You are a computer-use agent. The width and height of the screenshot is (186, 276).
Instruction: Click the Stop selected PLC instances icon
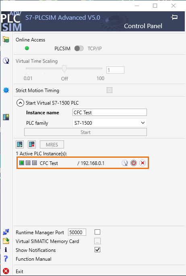point(32,144)
